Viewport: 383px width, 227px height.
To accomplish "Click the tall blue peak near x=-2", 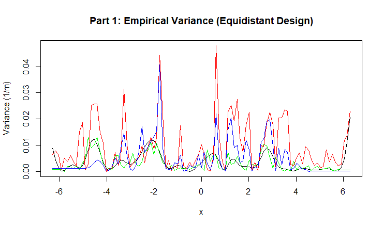I will (160, 64).
